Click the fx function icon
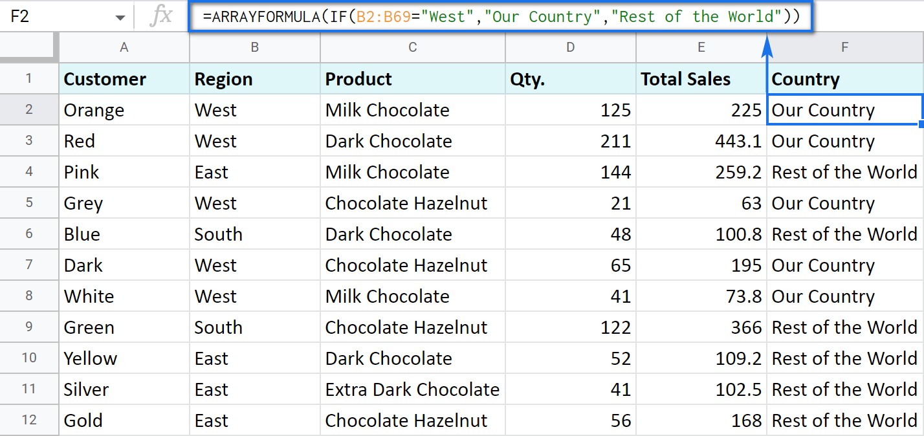 pyautogui.click(x=160, y=16)
